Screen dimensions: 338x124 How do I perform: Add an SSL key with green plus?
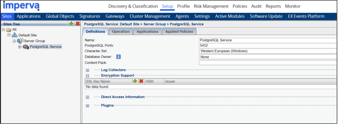point(135,81)
